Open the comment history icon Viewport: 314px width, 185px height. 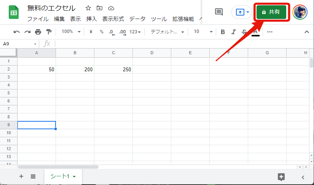click(x=219, y=12)
